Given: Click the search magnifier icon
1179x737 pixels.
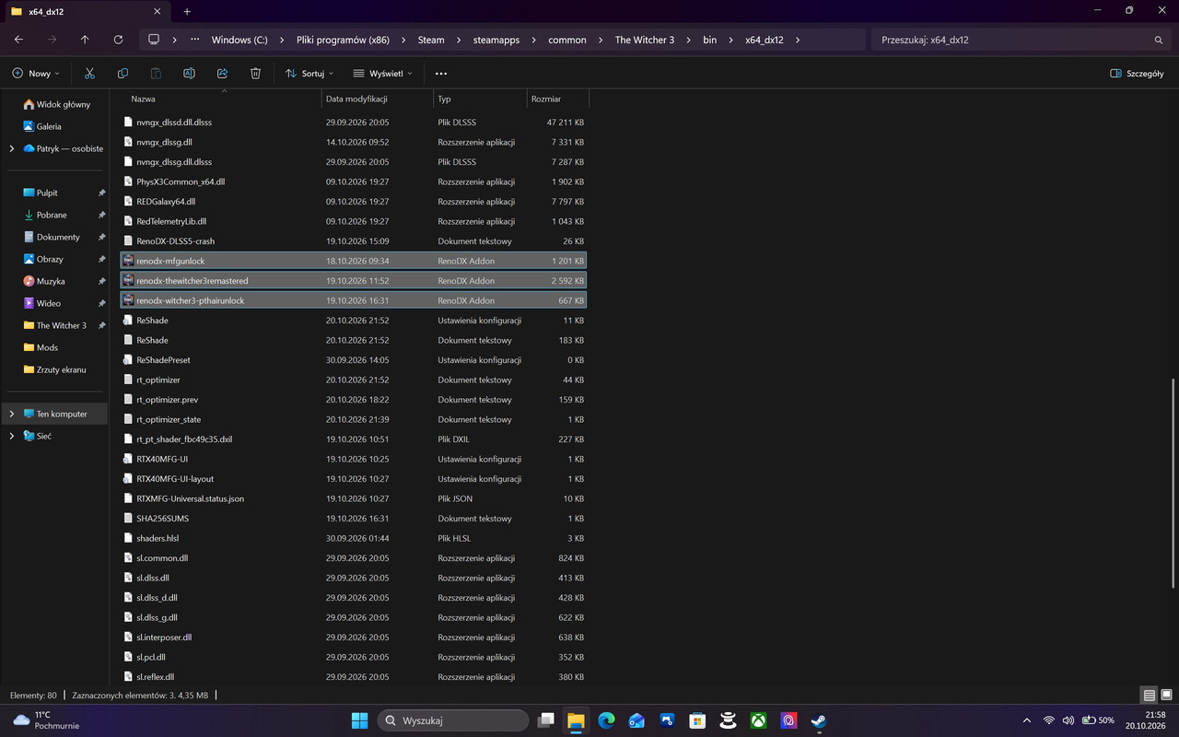Looking at the screenshot, I should pos(1159,40).
